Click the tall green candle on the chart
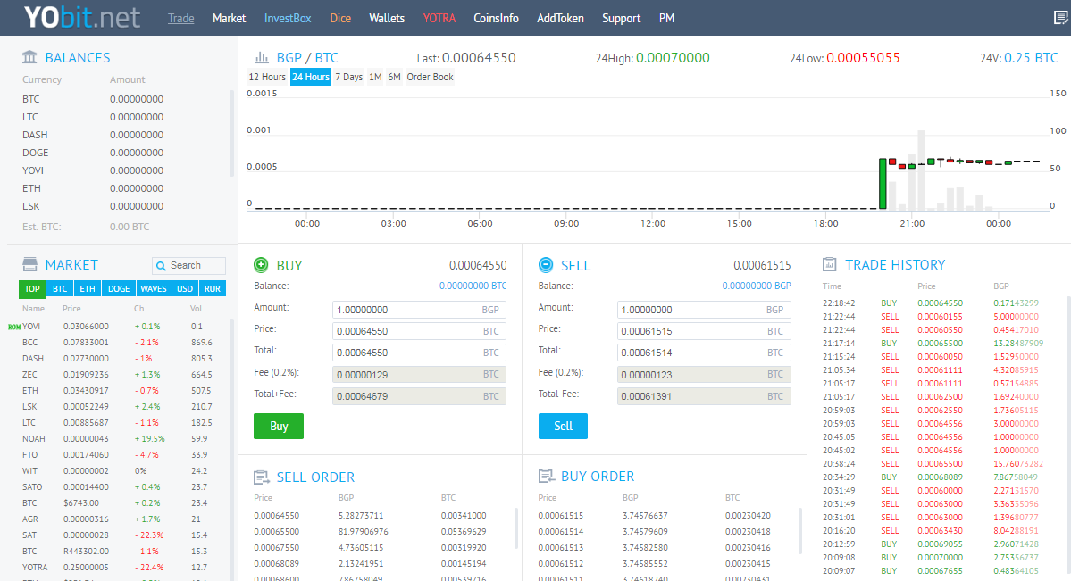The height and width of the screenshot is (581, 1071). [x=883, y=184]
